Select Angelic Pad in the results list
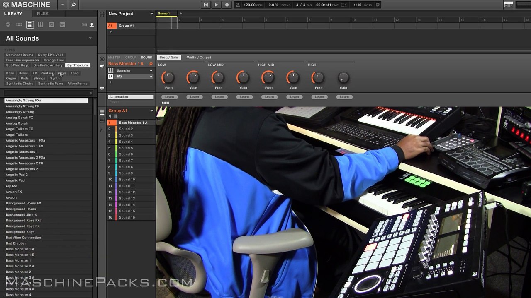 [15, 180]
